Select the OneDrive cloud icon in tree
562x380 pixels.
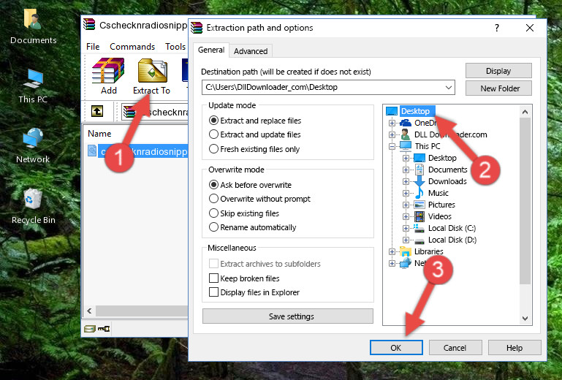click(x=406, y=123)
